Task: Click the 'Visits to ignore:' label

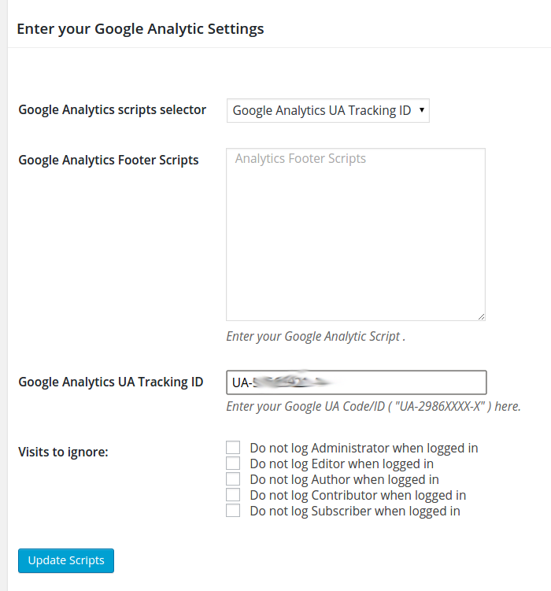Action: pos(63,452)
